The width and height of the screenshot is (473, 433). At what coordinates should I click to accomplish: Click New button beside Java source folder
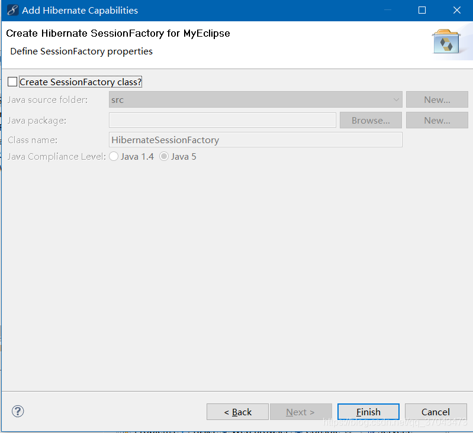pyautogui.click(x=437, y=100)
